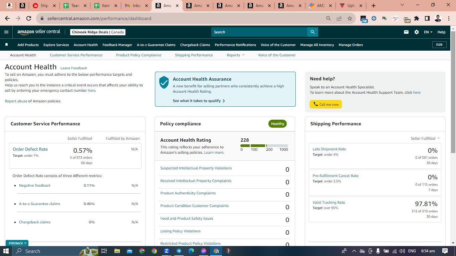The height and width of the screenshot is (256, 456).
Task: Open the taskbar volume control
Action: click(402, 251)
